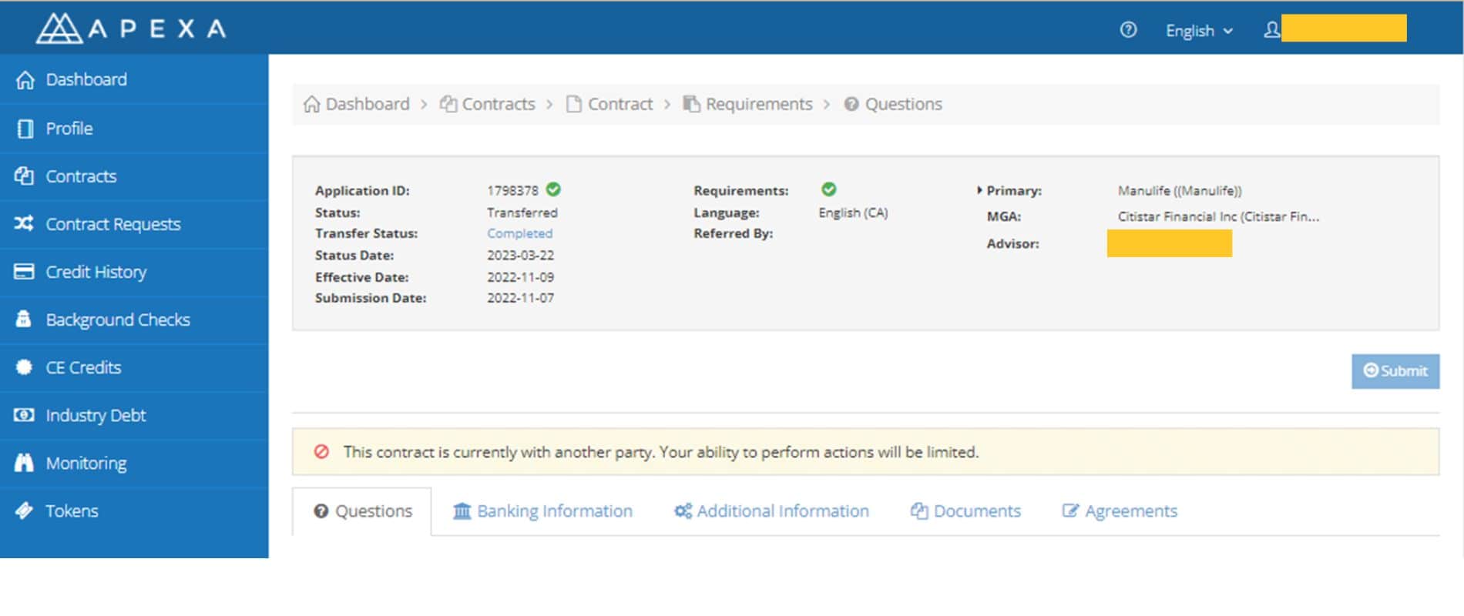Screen dimensions: 1464x616
Task: Click the Documents tab icon
Action: point(919,511)
